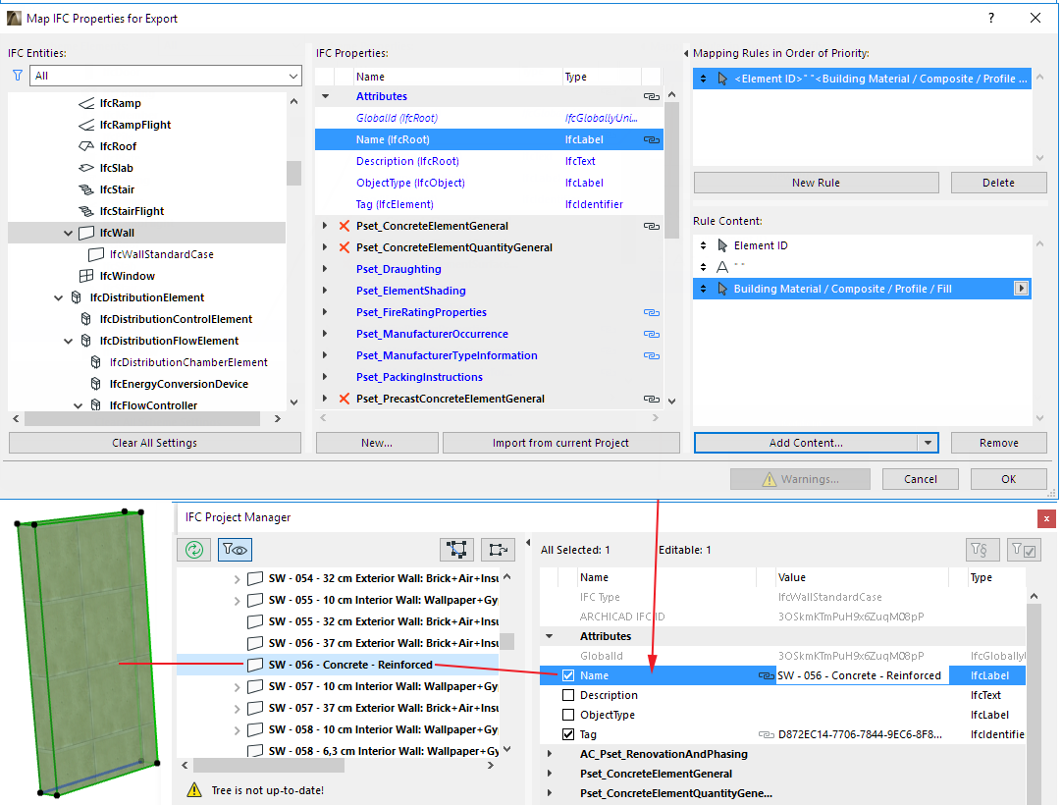Uncheck the Name attribute checkbox
Viewport: 1062px width, 805px height.
[x=568, y=675]
